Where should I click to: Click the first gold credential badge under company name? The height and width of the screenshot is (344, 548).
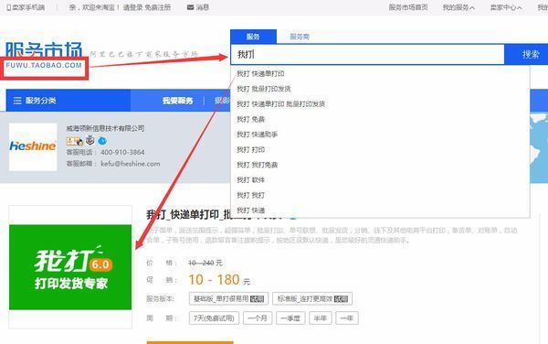pyautogui.click(x=75, y=141)
